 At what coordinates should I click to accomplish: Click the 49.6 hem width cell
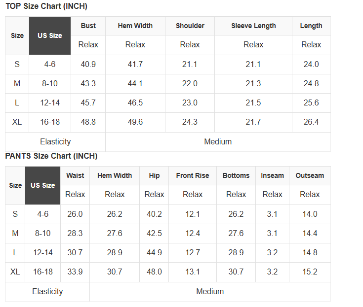coord(135,122)
